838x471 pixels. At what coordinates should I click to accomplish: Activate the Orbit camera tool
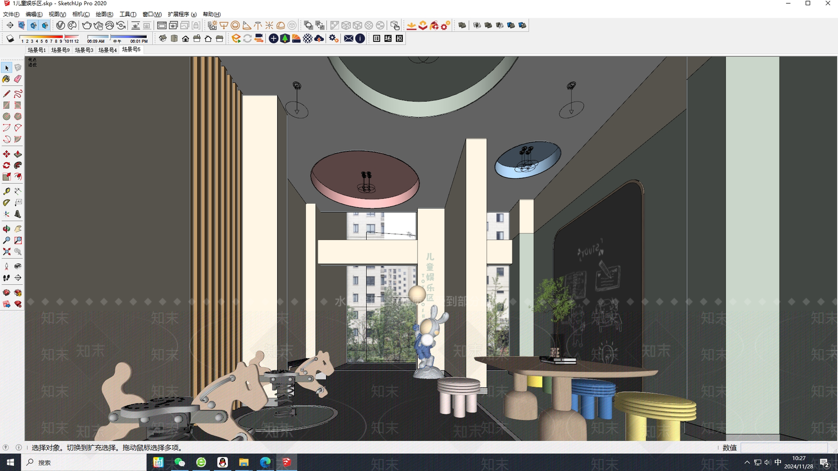pos(6,229)
